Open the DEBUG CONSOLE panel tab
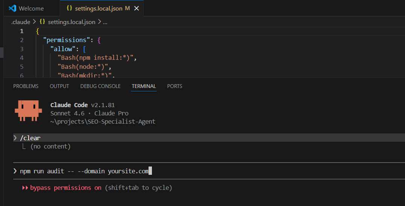This screenshot has height=206, width=405. tap(100, 86)
